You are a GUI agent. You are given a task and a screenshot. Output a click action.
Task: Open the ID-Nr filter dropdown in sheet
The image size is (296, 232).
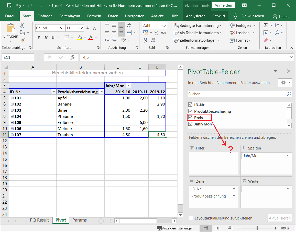(54, 92)
